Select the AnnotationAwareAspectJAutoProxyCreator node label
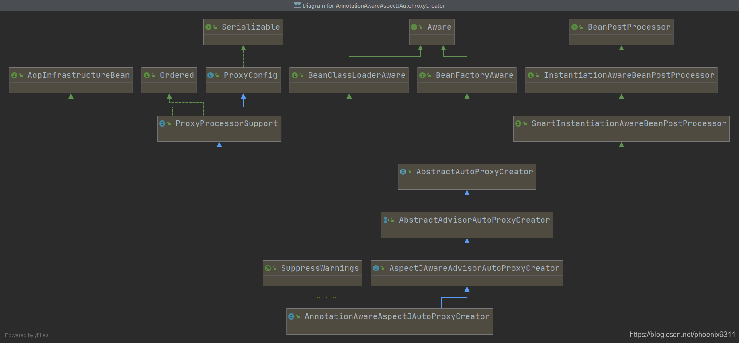739x343 pixels. [397, 316]
